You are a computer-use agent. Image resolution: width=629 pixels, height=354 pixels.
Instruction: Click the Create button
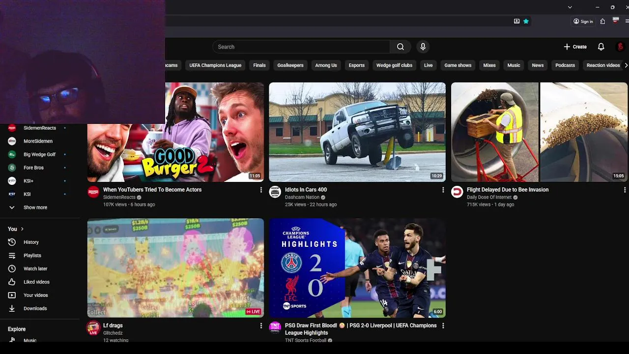click(x=575, y=47)
